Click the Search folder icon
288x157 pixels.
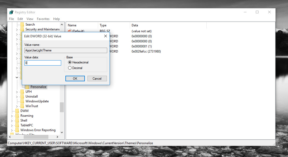click(x=22, y=25)
